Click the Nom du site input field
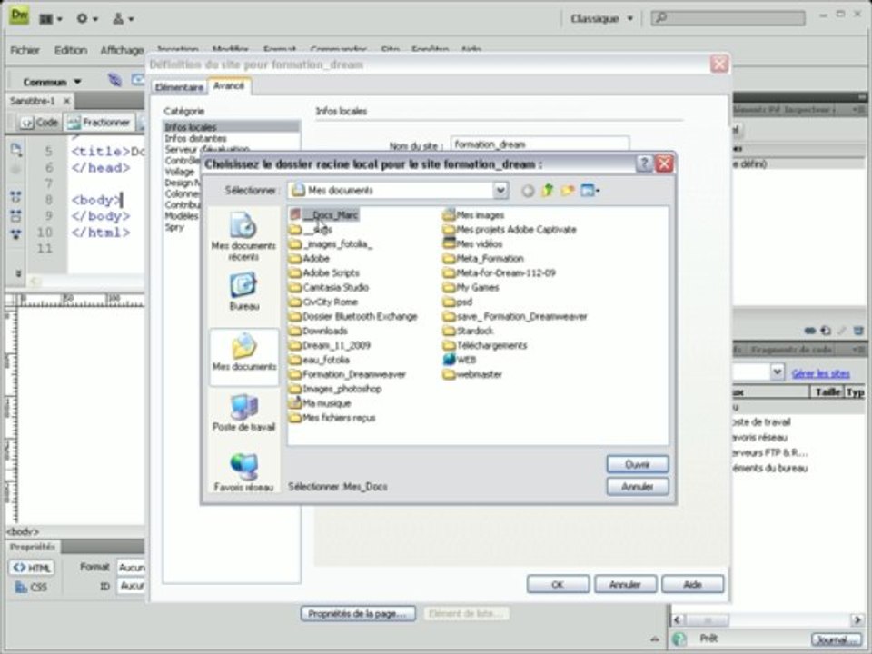 pyautogui.click(x=540, y=144)
